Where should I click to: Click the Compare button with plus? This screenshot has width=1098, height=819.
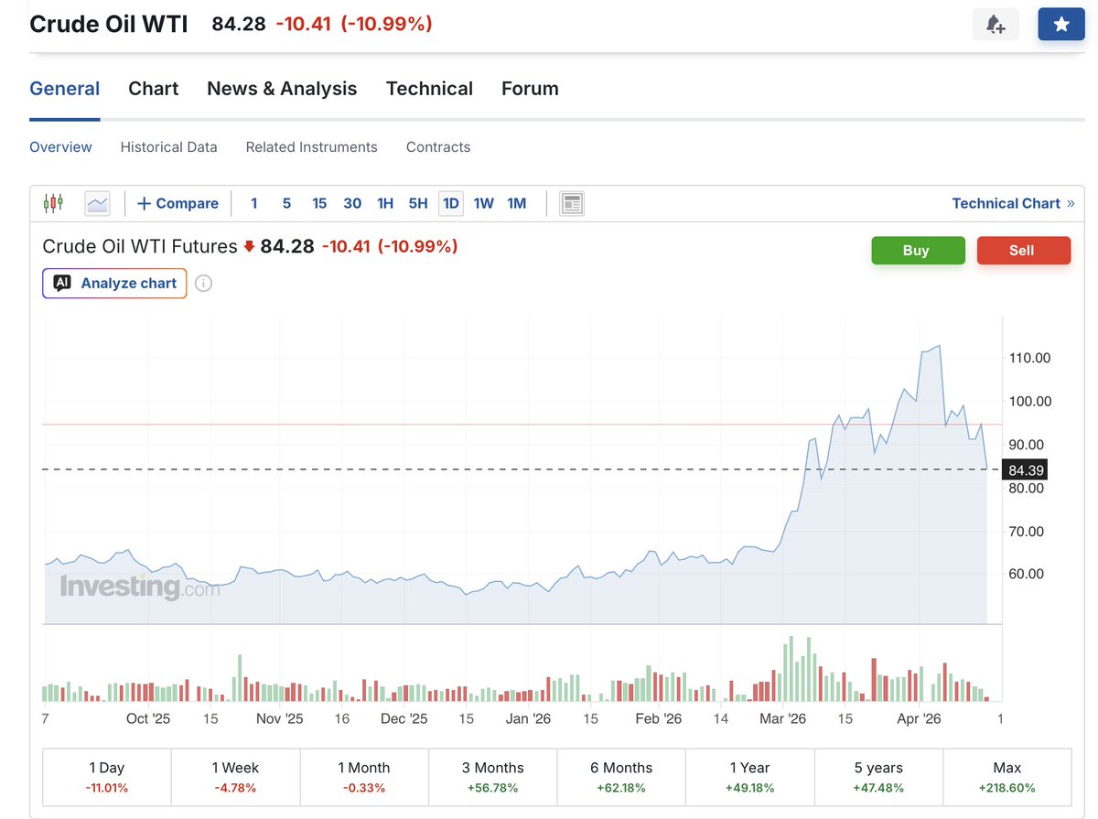point(178,203)
